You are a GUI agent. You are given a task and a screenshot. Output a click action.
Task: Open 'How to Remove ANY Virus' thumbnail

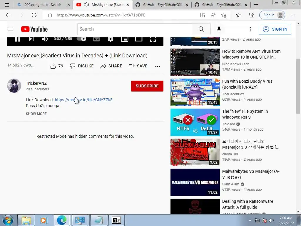pos(195,62)
